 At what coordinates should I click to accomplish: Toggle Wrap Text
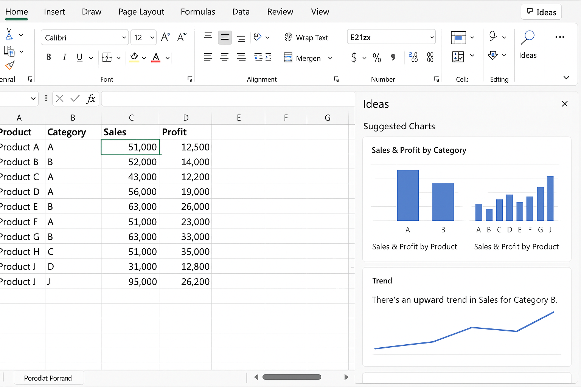[306, 37]
